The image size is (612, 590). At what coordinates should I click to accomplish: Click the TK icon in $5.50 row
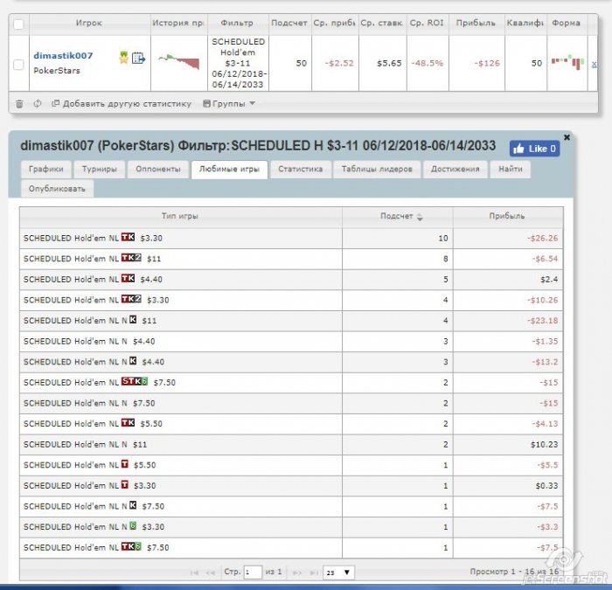[x=128, y=423]
